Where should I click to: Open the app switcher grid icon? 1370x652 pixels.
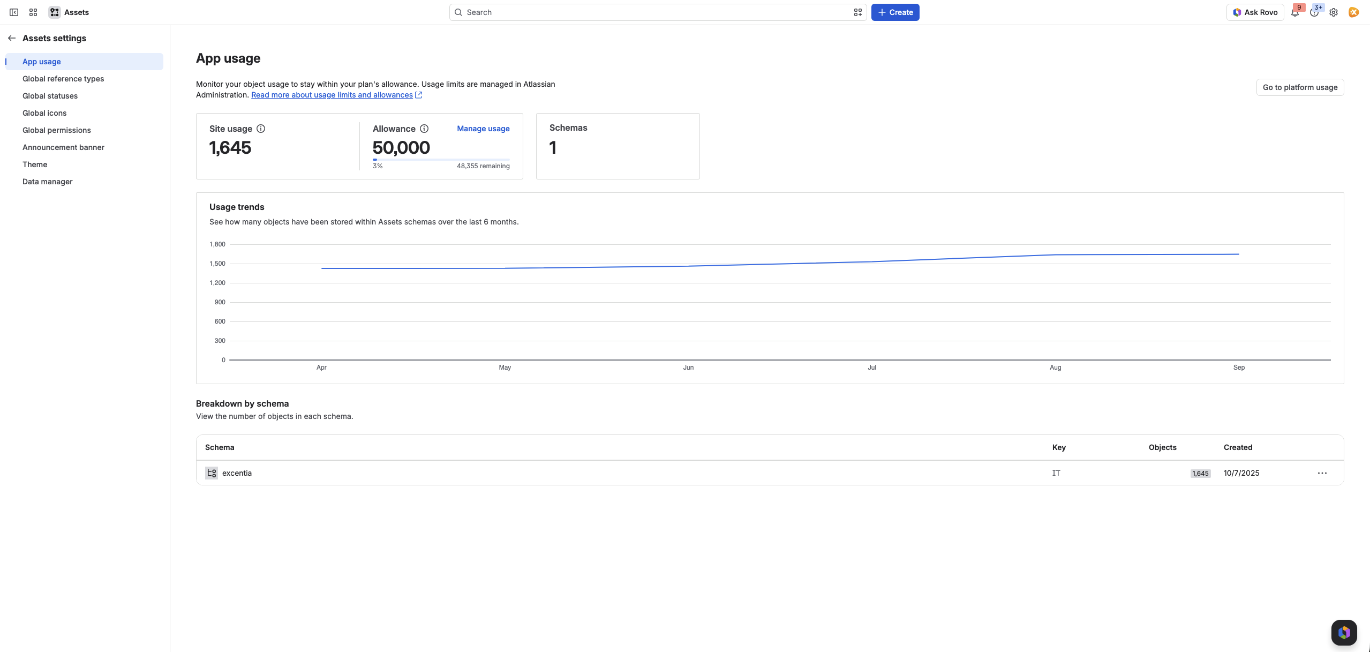tap(33, 12)
